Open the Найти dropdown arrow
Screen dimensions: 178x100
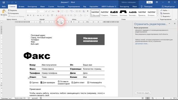coord(169,11)
